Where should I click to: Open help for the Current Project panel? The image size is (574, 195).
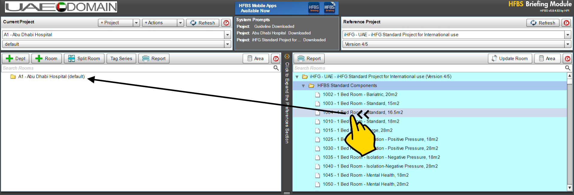226,23
